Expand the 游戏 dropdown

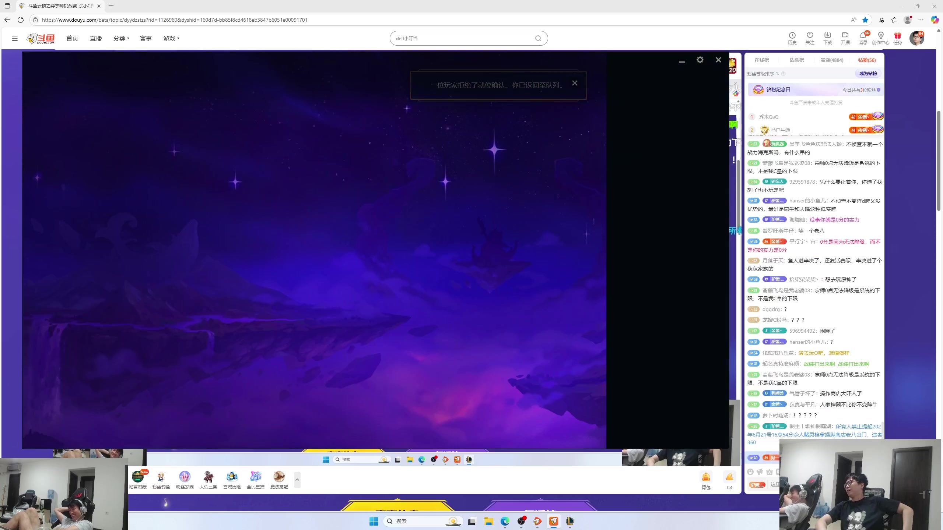coord(171,38)
